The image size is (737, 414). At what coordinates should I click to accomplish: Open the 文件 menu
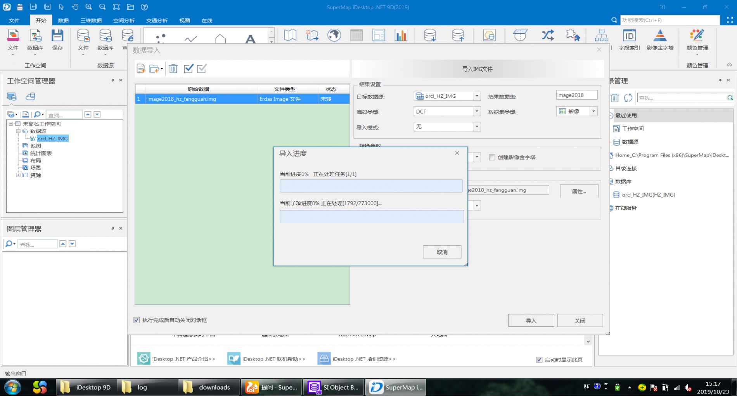click(x=14, y=21)
